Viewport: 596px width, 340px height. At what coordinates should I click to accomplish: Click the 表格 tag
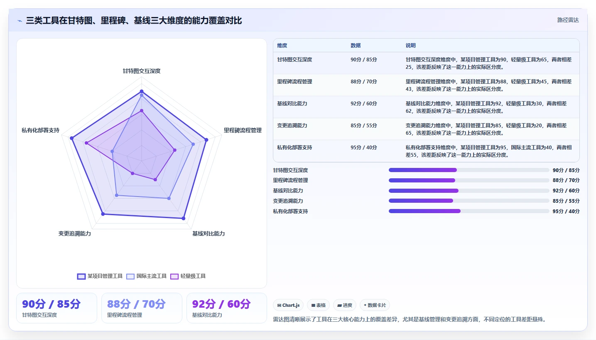click(x=319, y=305)
